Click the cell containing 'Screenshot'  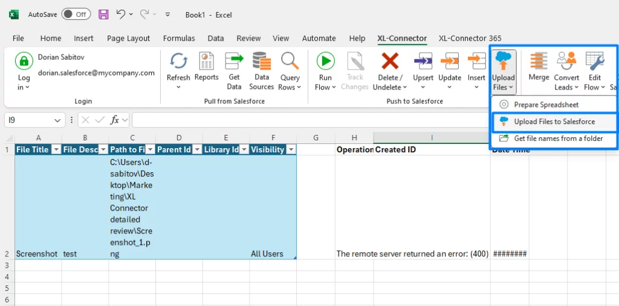click(38, 207)
